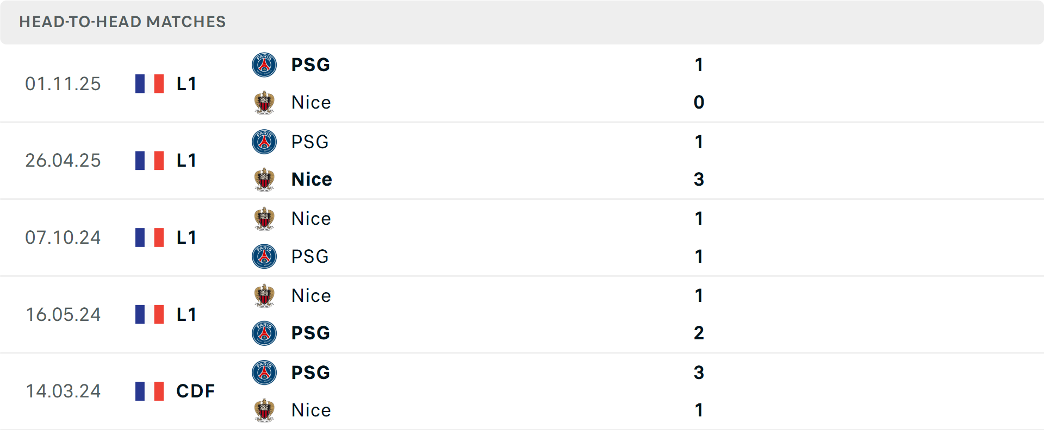The image size is (1044, 430).
Task: Click the score 2 for PSG in the 16.05.24 match
Action: (699, 333)
